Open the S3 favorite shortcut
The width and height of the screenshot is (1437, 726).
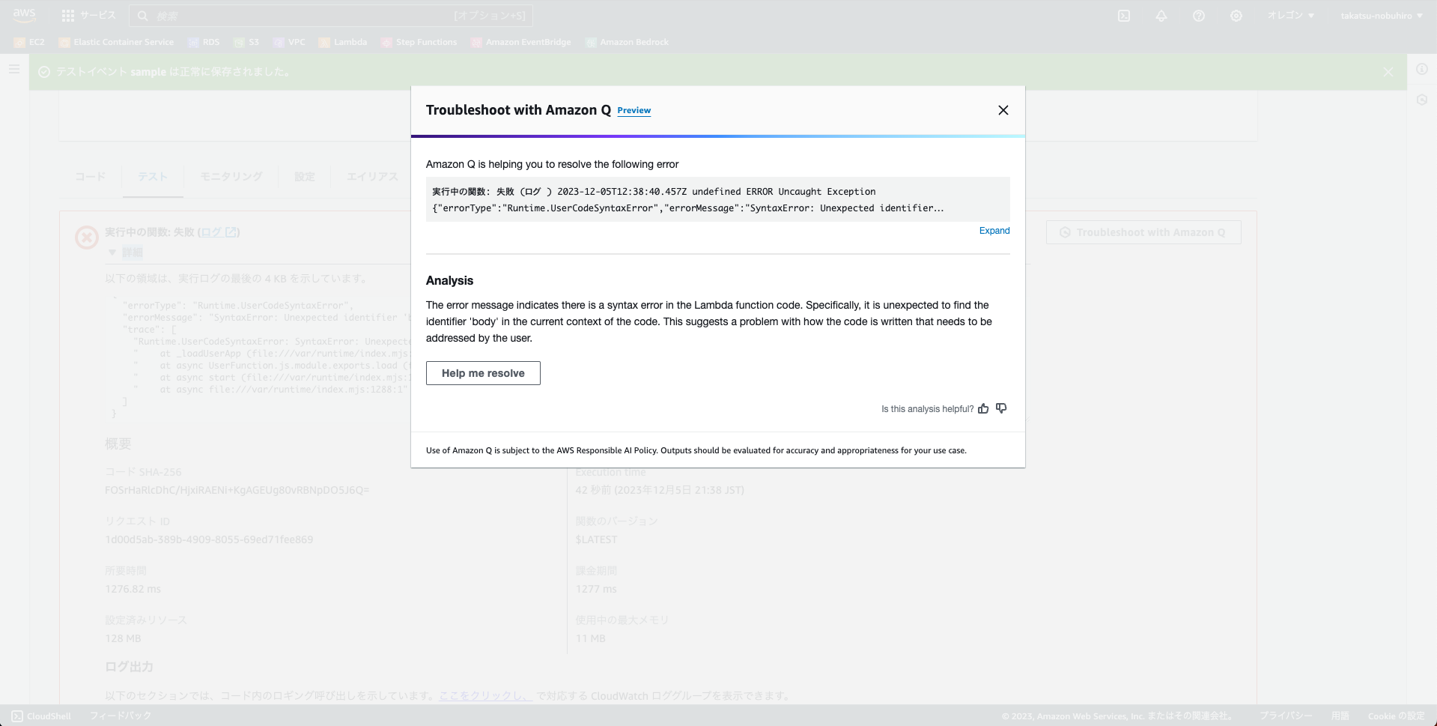246,42
